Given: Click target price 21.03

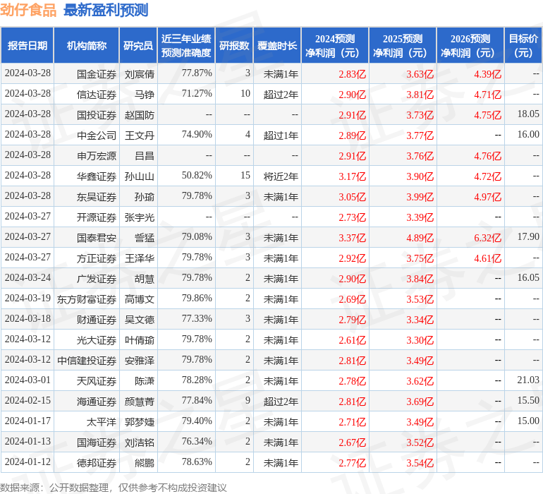Looking at the screenshot, I should pos(528,380).
